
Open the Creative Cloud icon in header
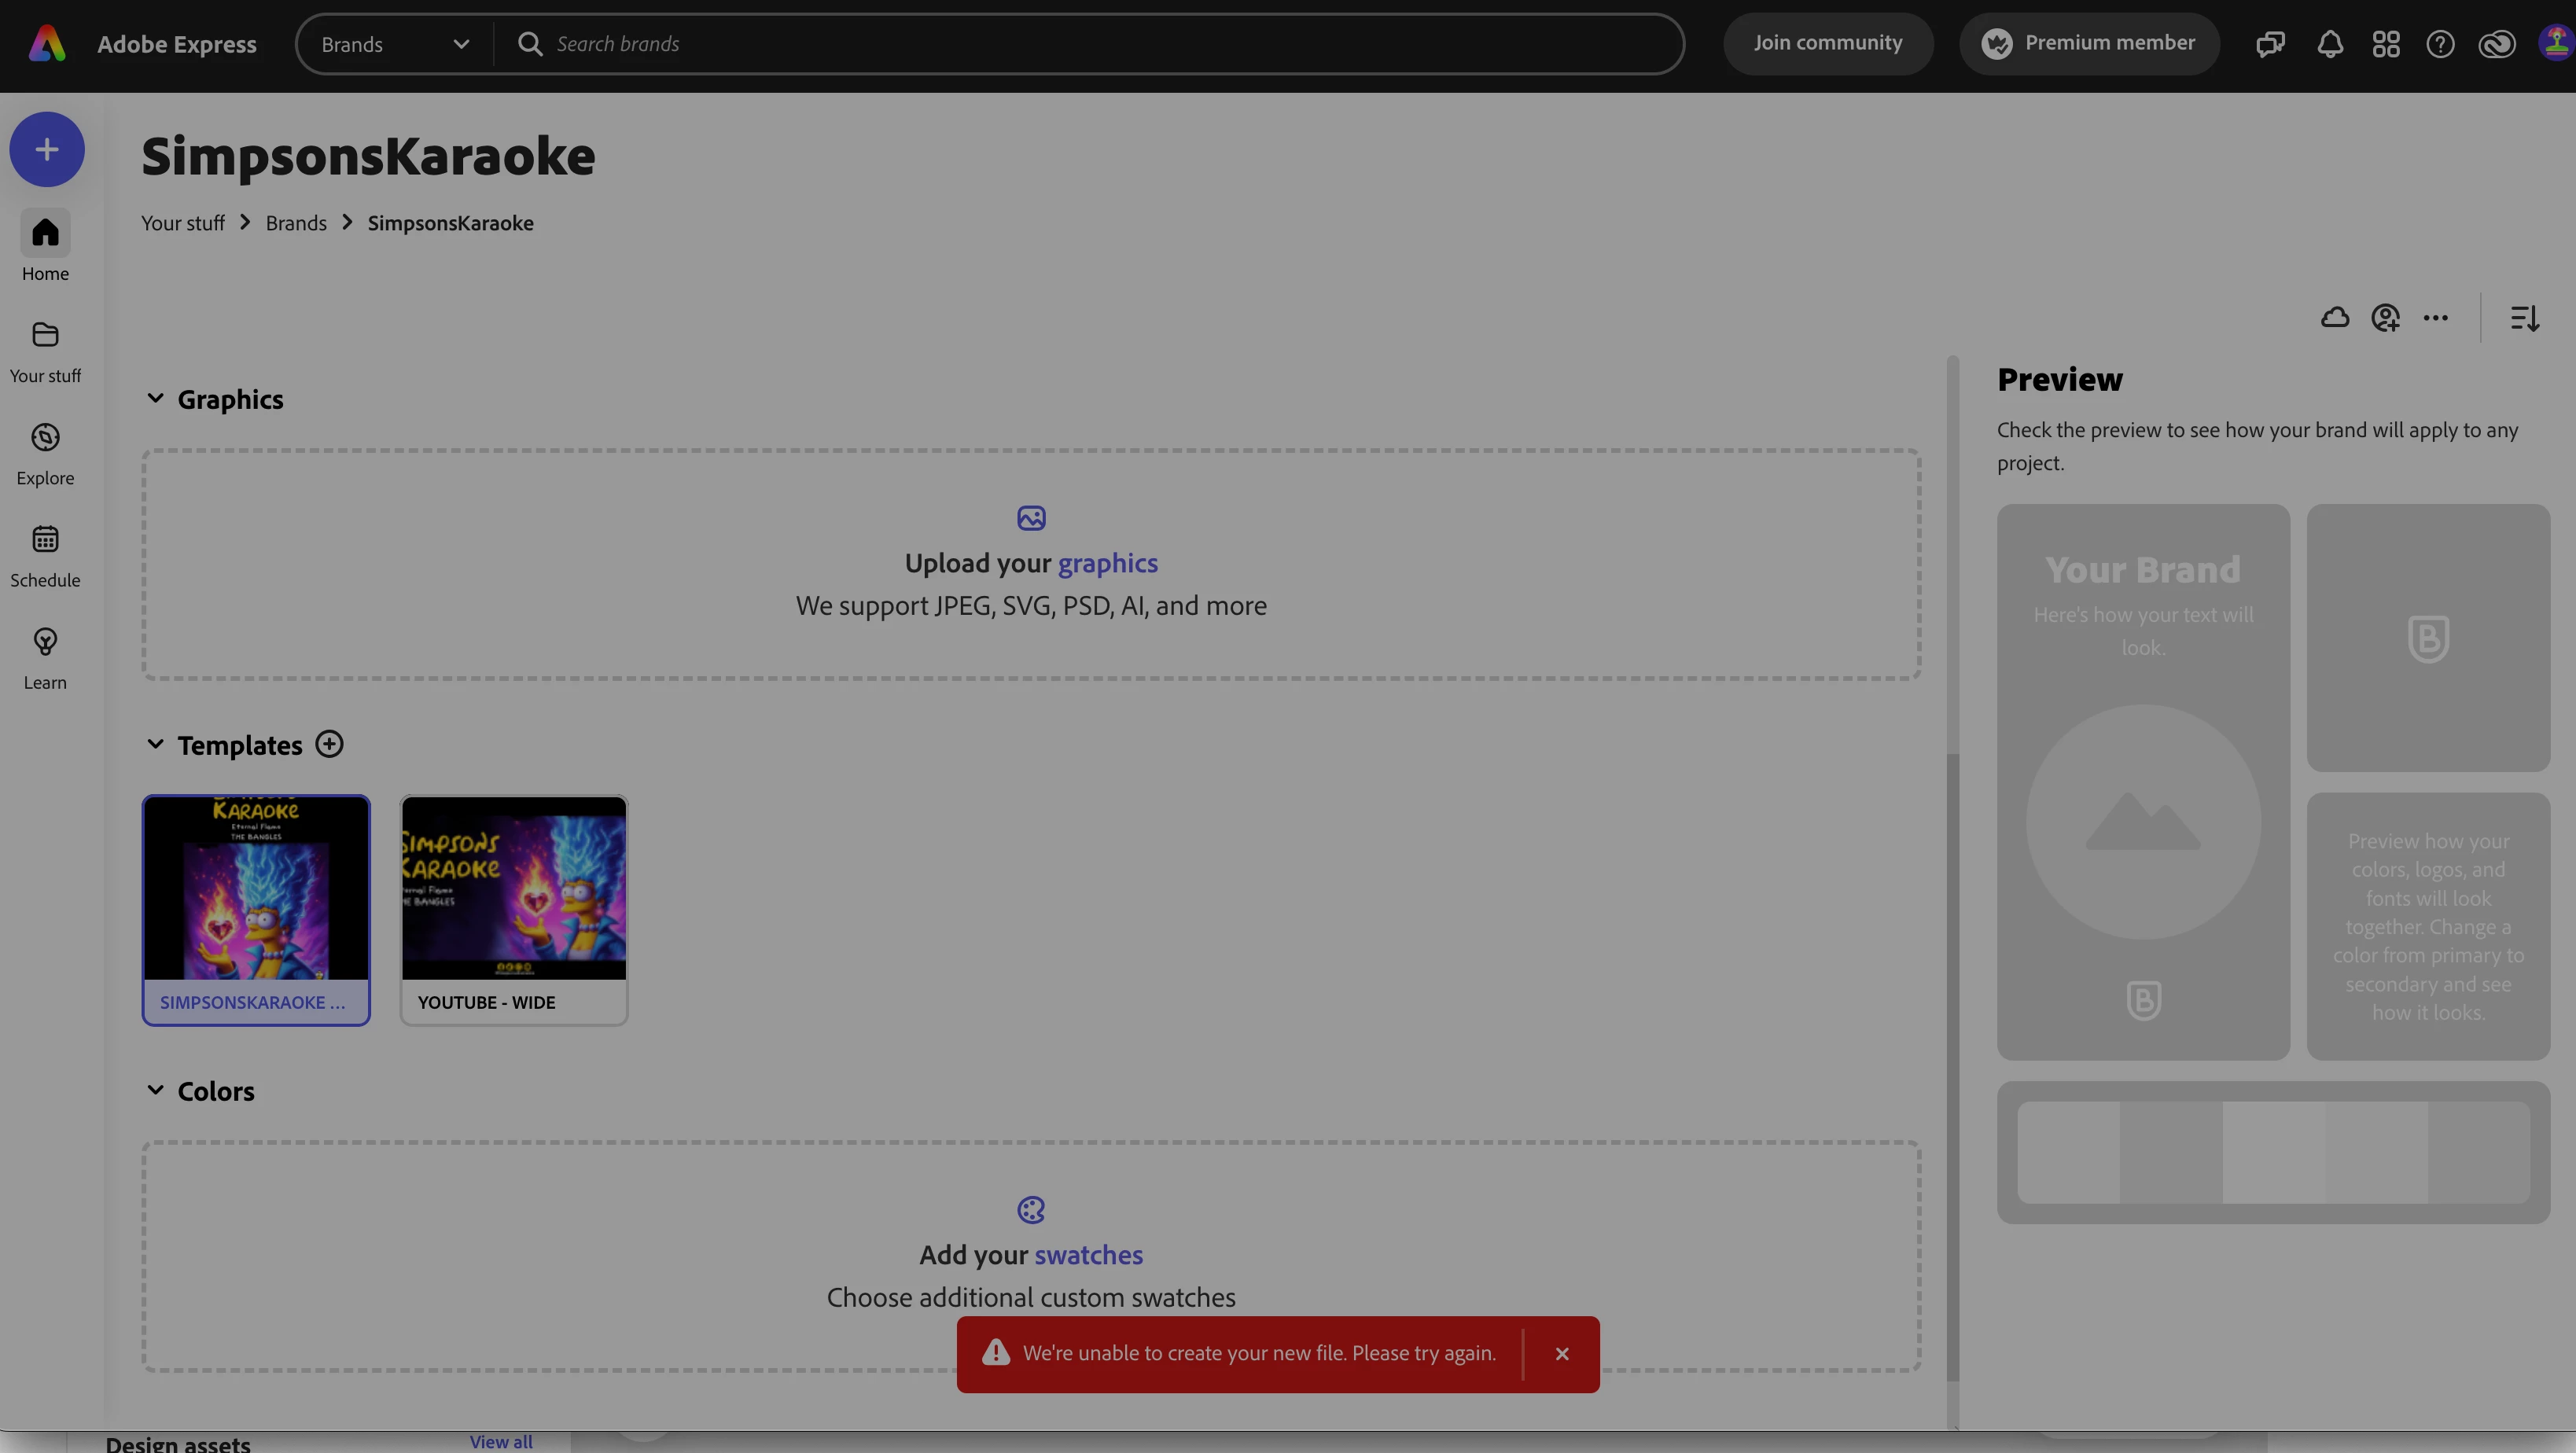coord(2496,44)
